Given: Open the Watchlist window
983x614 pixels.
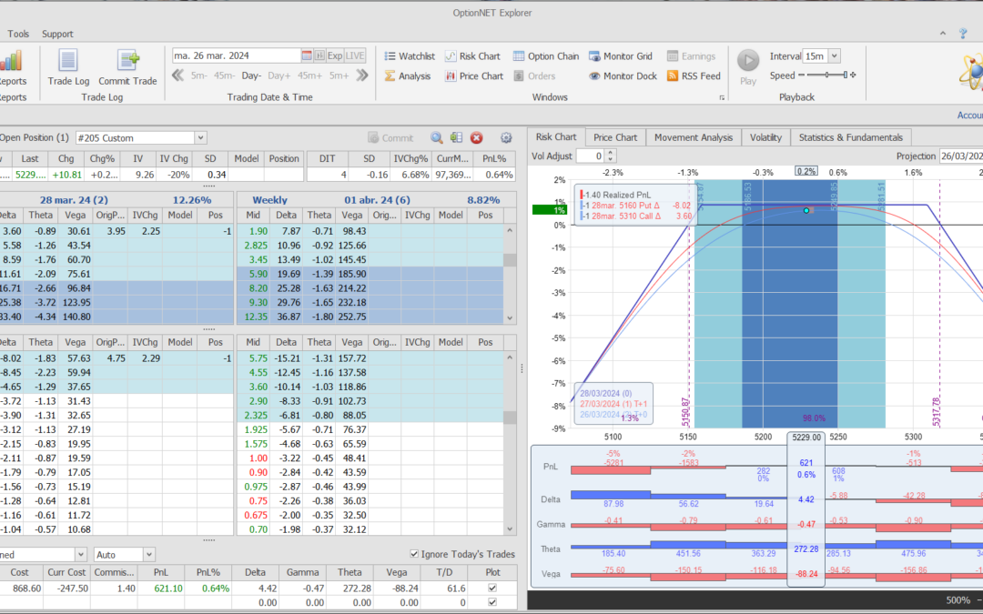Looking at the screenshot, I should (409, 56).
